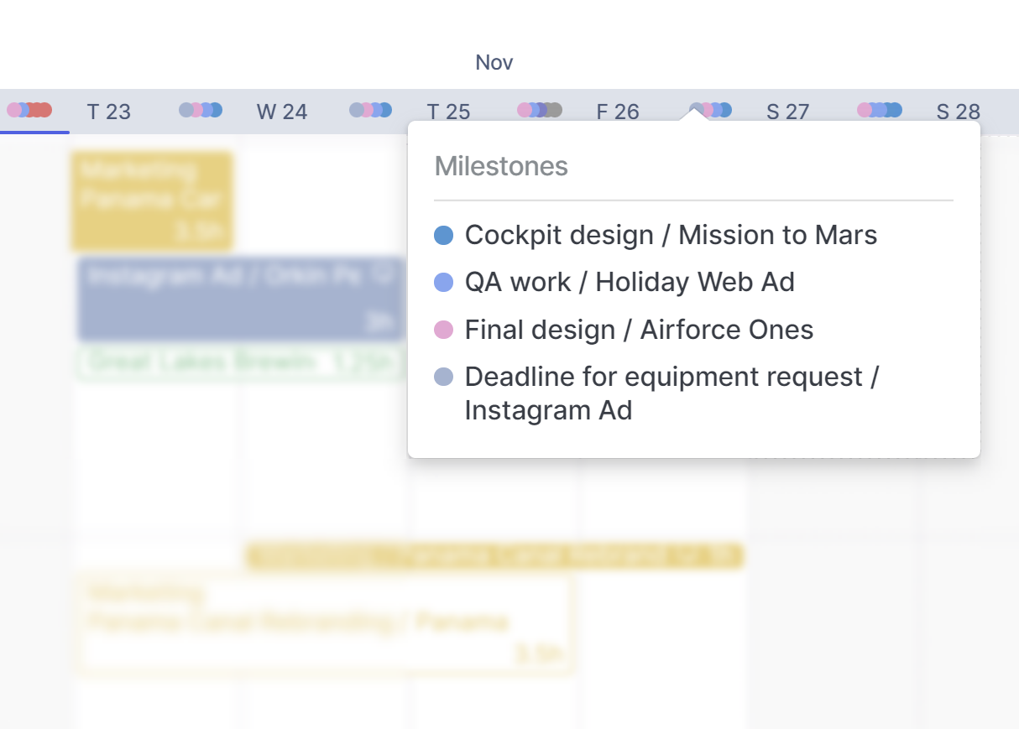The image size is (1019, 729).
Task: Click the pink dot next to Final design milestone
Action: pos(444,329)
